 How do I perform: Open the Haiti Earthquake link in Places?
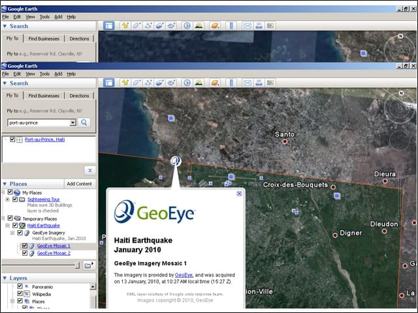pyautogui.click(x=44, y=226)
